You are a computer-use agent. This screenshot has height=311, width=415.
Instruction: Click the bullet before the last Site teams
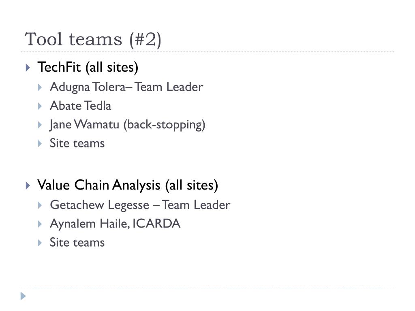point(40,243)
